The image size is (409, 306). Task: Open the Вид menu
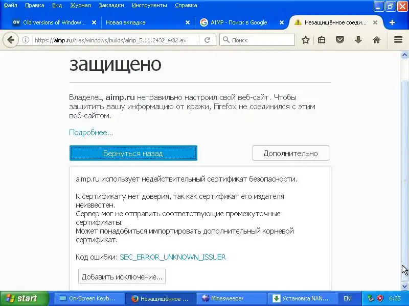57,5
